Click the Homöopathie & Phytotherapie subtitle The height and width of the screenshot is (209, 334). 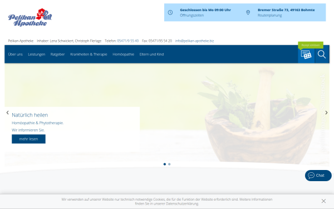(38, 123)
